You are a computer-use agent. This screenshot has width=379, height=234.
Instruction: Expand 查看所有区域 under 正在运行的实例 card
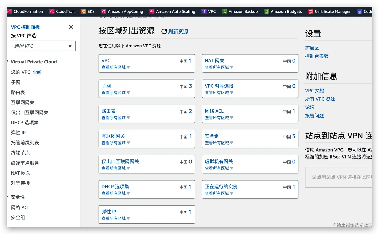pos(219,193)
